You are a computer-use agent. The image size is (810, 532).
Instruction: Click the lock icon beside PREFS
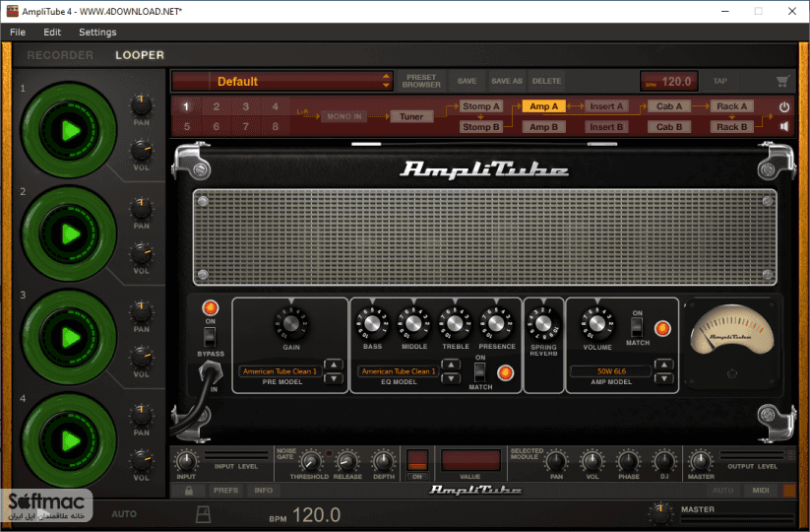point(189,490)
